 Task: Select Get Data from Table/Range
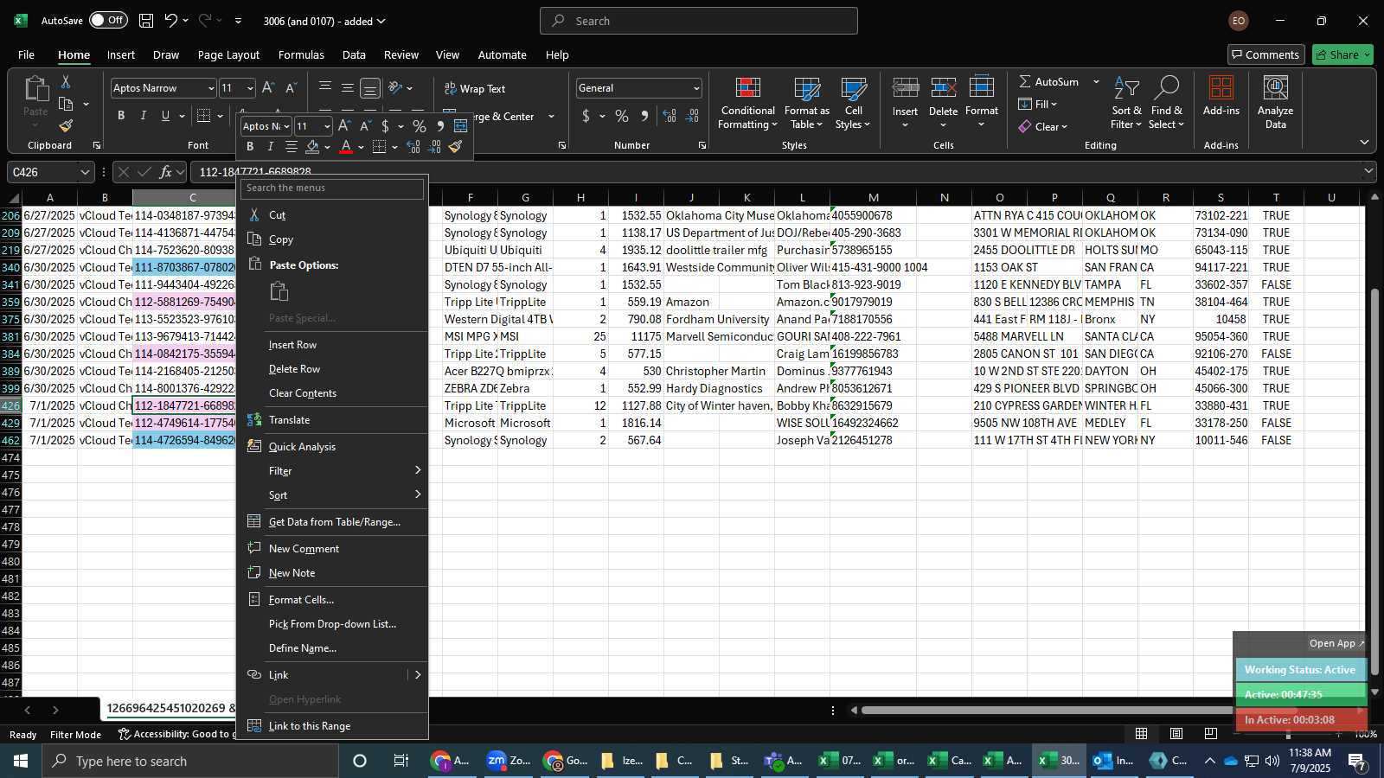coord(332,522)
